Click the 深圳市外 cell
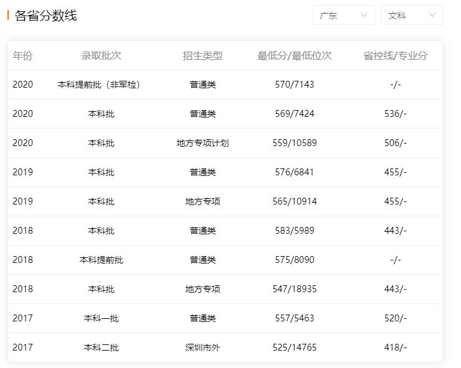 pyautogui.click(x=202, y=347)
